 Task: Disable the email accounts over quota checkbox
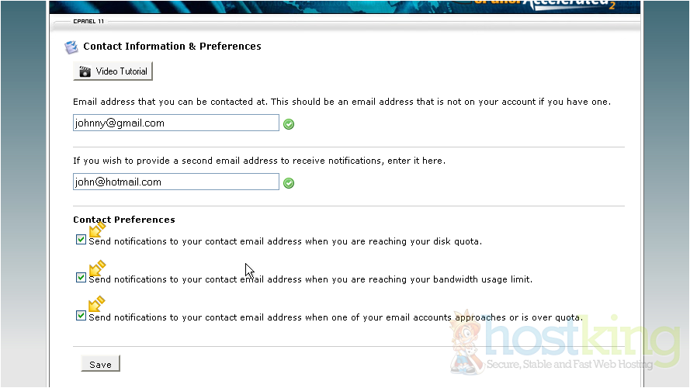tap(81, 316)
